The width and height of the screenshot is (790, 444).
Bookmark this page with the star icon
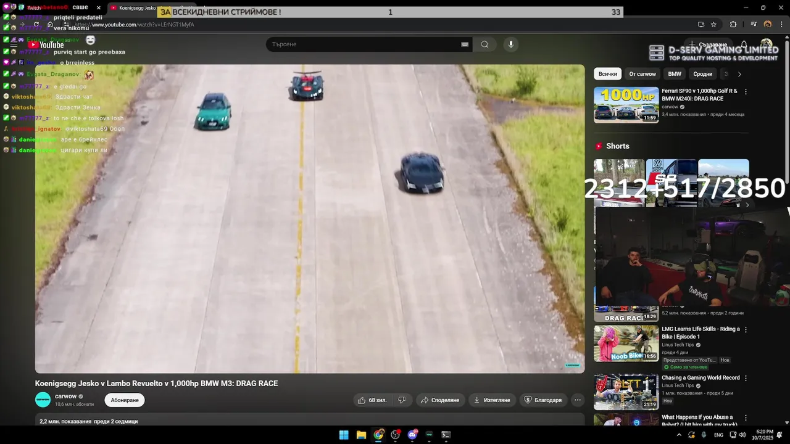pos(713,25)
